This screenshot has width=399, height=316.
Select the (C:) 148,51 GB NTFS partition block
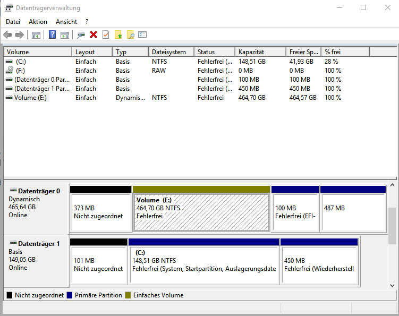(204, 261)
